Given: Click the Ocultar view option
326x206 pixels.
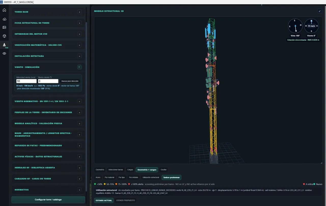Looking at the screenshot, I should click(164, 170).
